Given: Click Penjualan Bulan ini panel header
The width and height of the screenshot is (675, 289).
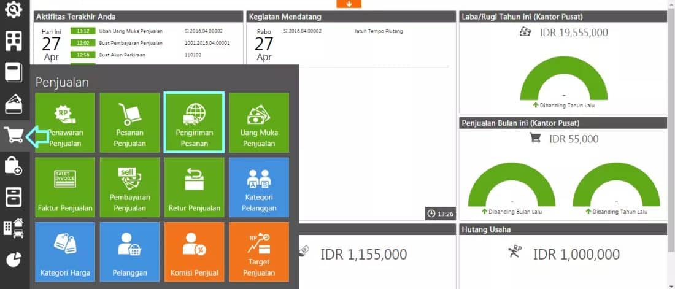Looking at the screenshot, I should point(563,123).
